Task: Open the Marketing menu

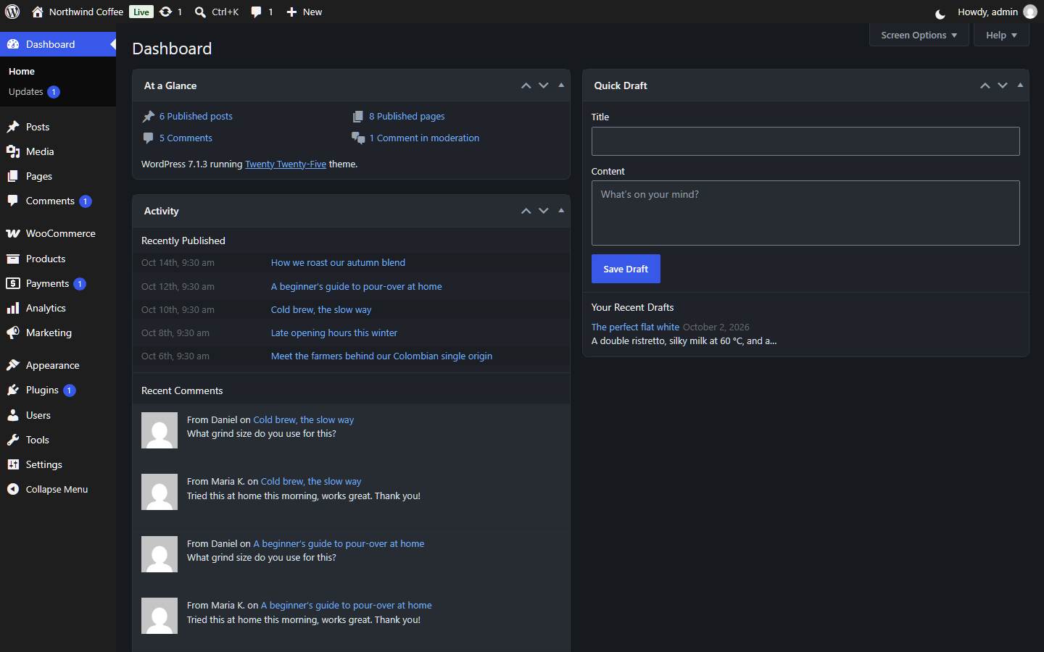Action: pos(58,333)
